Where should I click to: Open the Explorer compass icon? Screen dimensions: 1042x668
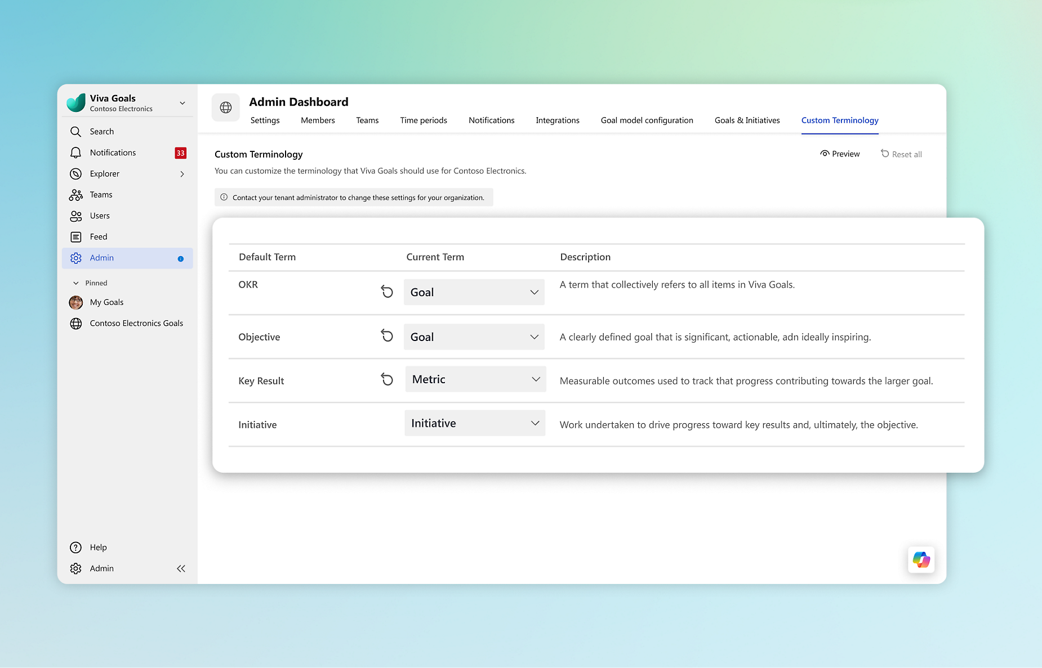[75, 174]
